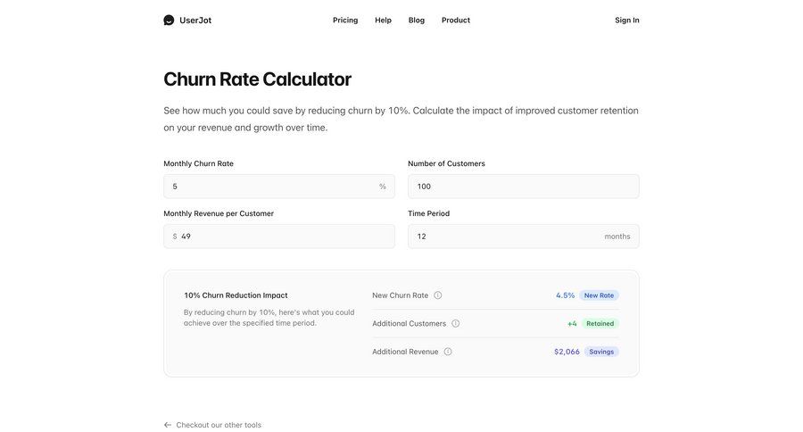Click the Churn Rate Calculator heading

(257, 79)
